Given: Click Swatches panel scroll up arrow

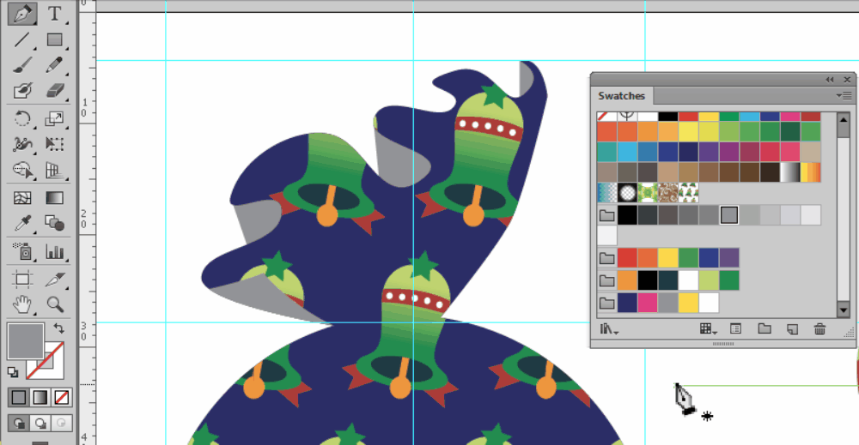Looking at the screenshot, I should tap(844, 119).
